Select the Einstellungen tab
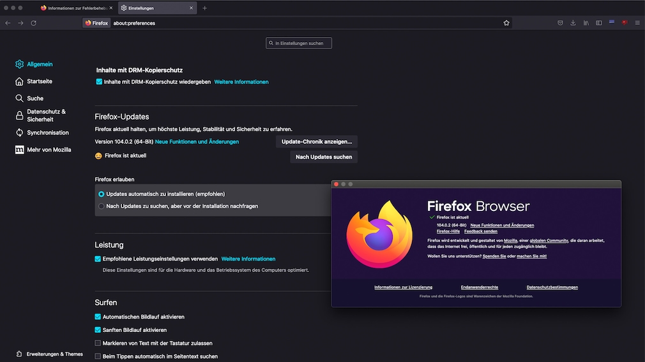The image size is (645, 362). [157, 8]
